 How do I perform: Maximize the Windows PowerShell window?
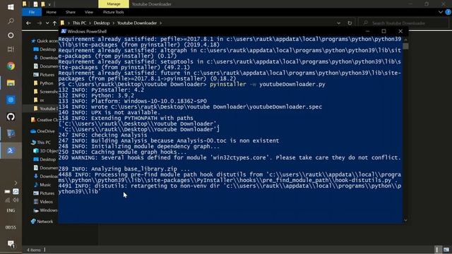[x=383, y=31]
